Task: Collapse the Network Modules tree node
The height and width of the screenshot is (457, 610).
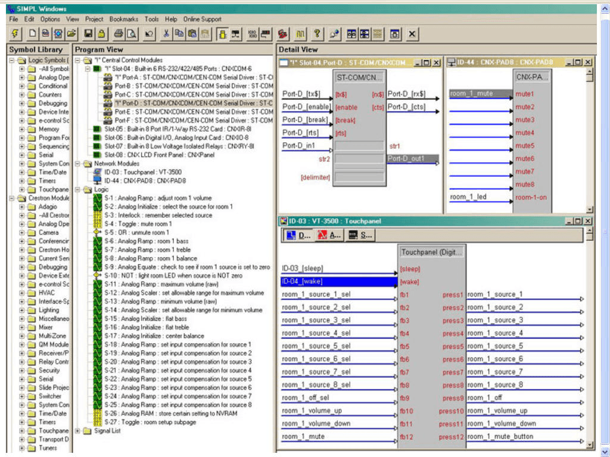Action: pyautogui.click(x=78, y=164)
